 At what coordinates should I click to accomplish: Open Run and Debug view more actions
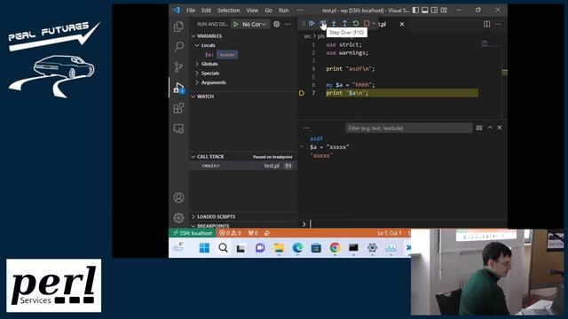pos(288,24)
